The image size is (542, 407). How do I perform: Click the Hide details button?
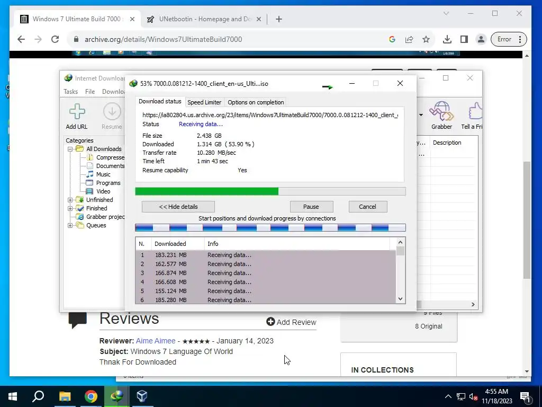pos(178,207)
